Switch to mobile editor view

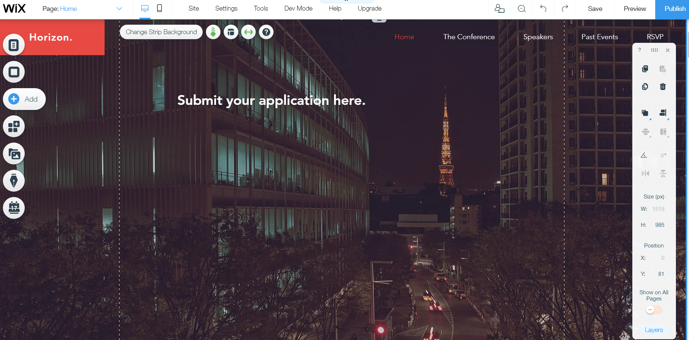pos(160,8)
